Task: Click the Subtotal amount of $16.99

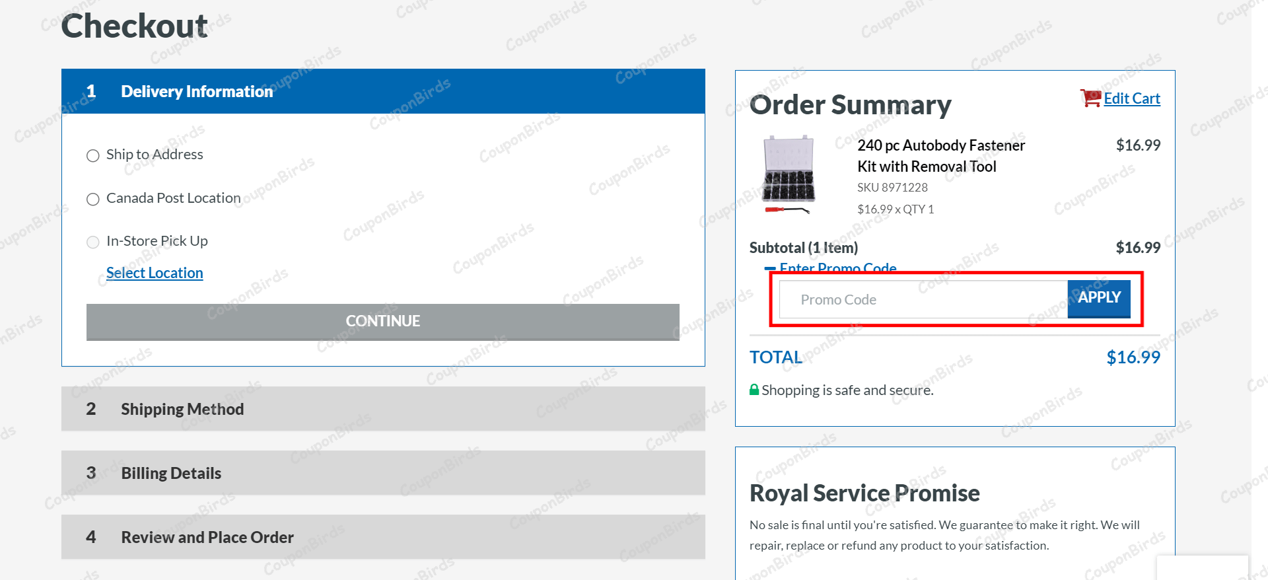Action: click(1138, 247)
